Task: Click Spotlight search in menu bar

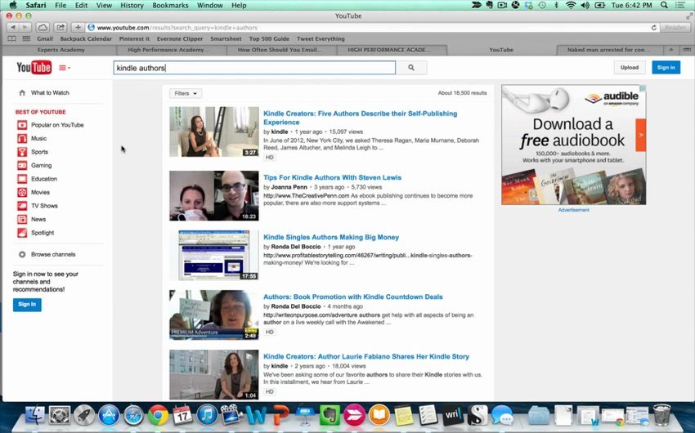Action: pyautogui.click(x=664, y=6)
